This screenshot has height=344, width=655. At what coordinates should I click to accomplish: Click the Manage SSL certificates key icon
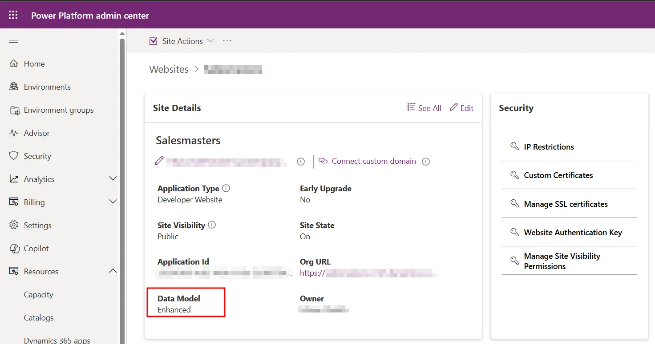pyautogui.click(x=515, y=203)
